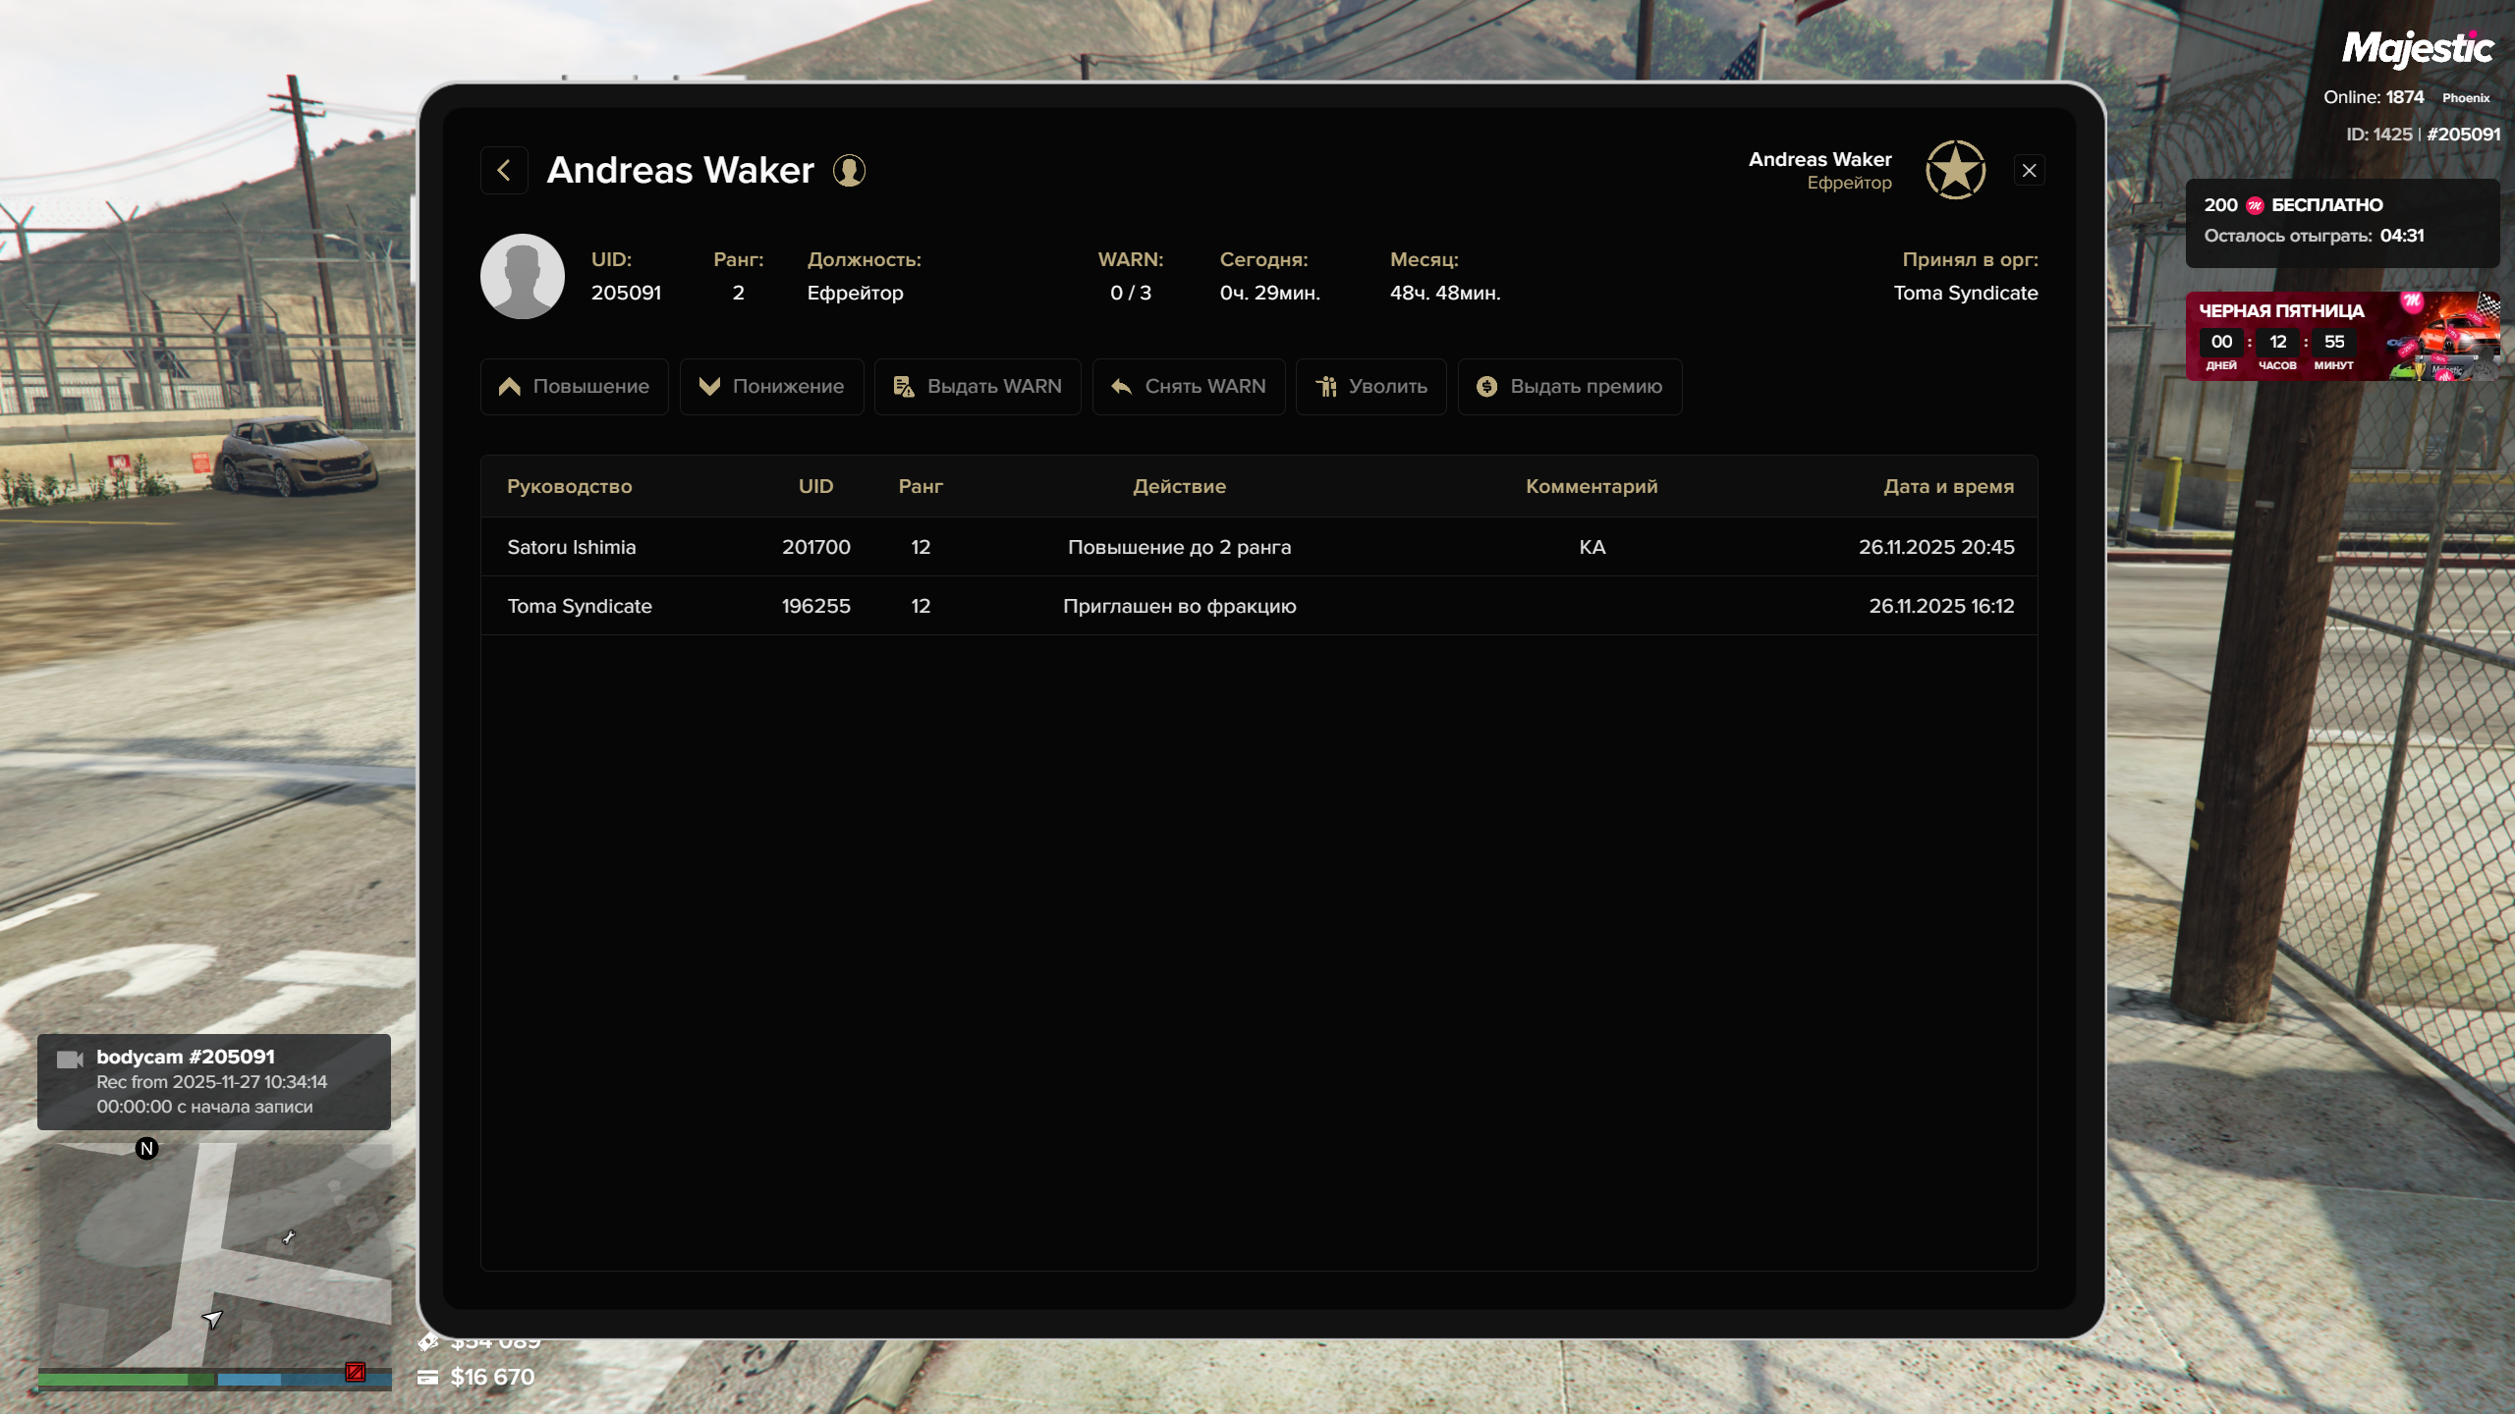Give a bonus via Выдать премию
The image size is (2515, 1414).
[1569, 387]
